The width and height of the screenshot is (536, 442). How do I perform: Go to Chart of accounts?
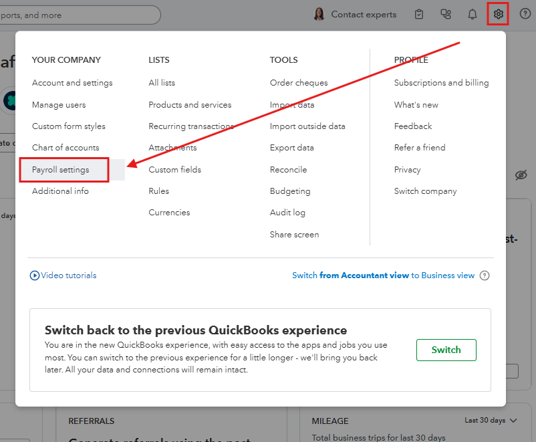click(65, 148)
